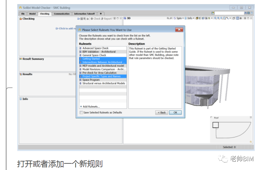The image size is (262, 170).
Task: Click the 3D panel cube icon
Action: tap(125, 18)
